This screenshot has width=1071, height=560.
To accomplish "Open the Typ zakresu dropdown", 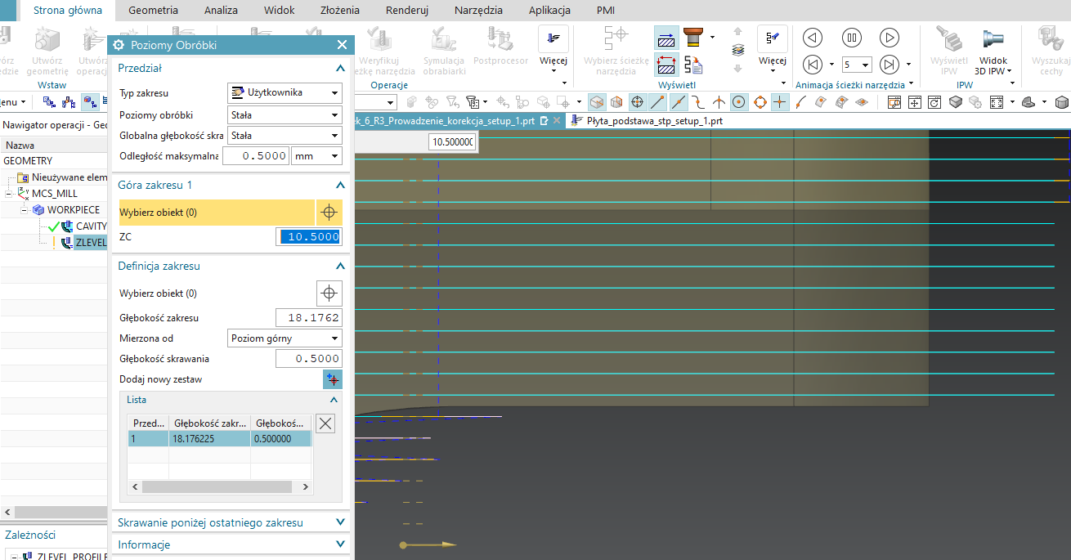I will [285, 93].
